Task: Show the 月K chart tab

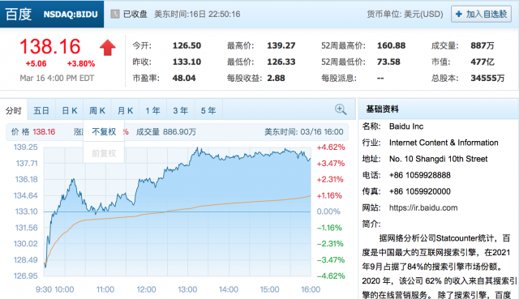Action: 125,110
